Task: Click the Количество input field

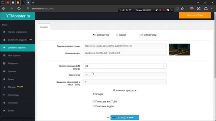Action: click(x=125, y=75)
